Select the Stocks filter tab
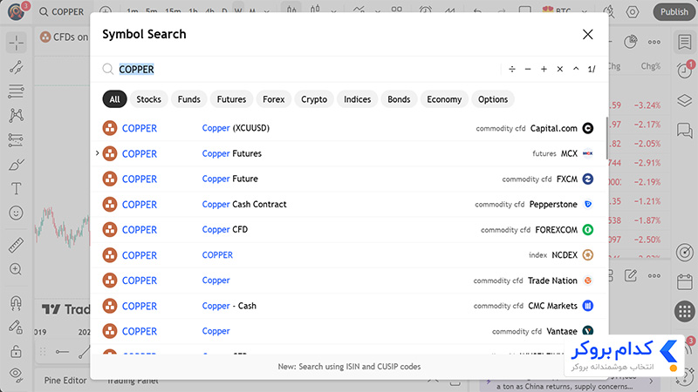The width and height of the screenshot is (698, 392). (x=148, y=99)
